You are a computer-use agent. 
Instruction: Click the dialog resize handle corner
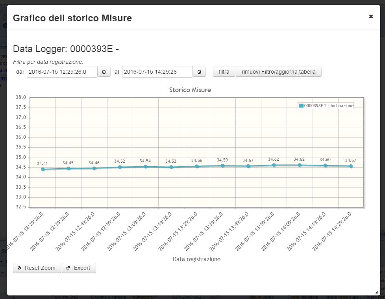tap(377, 292)
